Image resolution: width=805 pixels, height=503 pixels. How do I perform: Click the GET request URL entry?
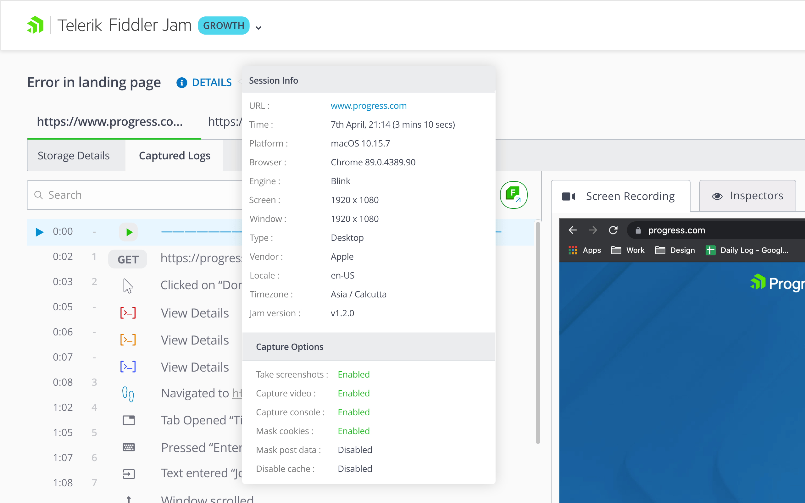(x=201, y=258)
